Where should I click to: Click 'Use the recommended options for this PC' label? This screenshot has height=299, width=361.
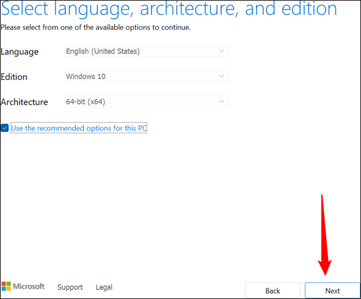click(x=79, y=128)
